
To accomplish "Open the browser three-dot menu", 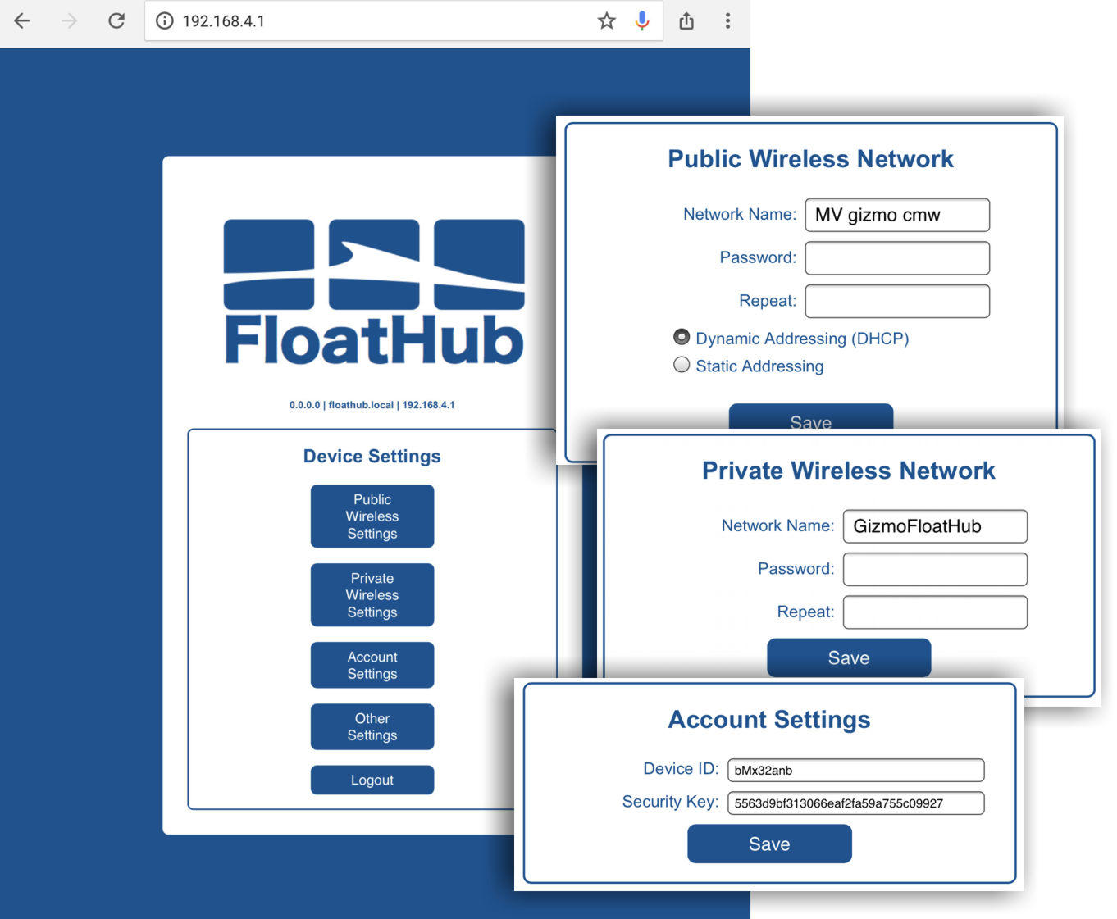I will coord(727,20).
